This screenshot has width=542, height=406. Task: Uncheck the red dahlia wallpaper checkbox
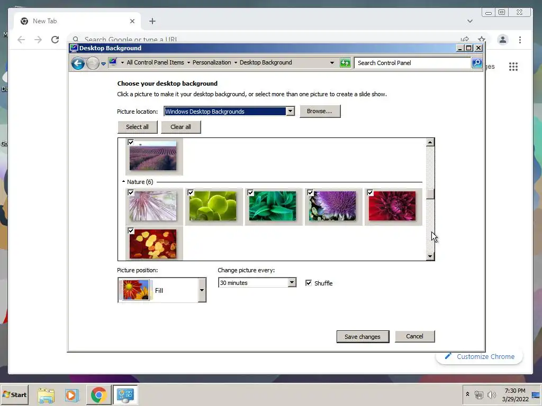click(370, 192)
